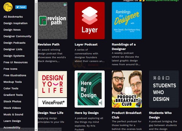
Task: Open Free Icons category
Action: tap(10, 69)
